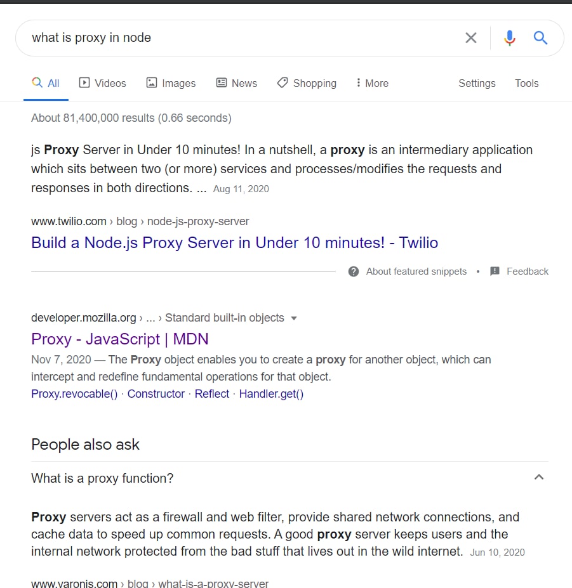This screenshot has width=572, height=588.
Task: Open the Twilio Node.js Proxy Server article
Action: (234, 242)
